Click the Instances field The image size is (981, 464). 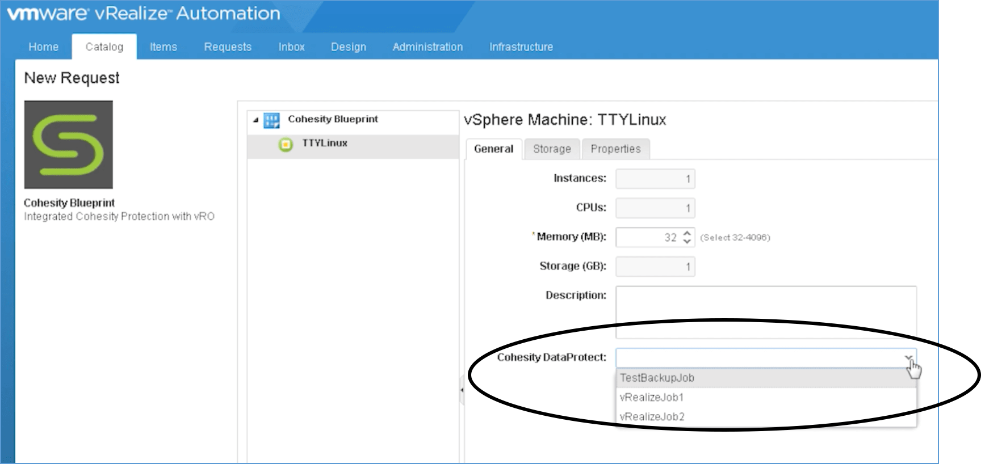tap(655, 179)
